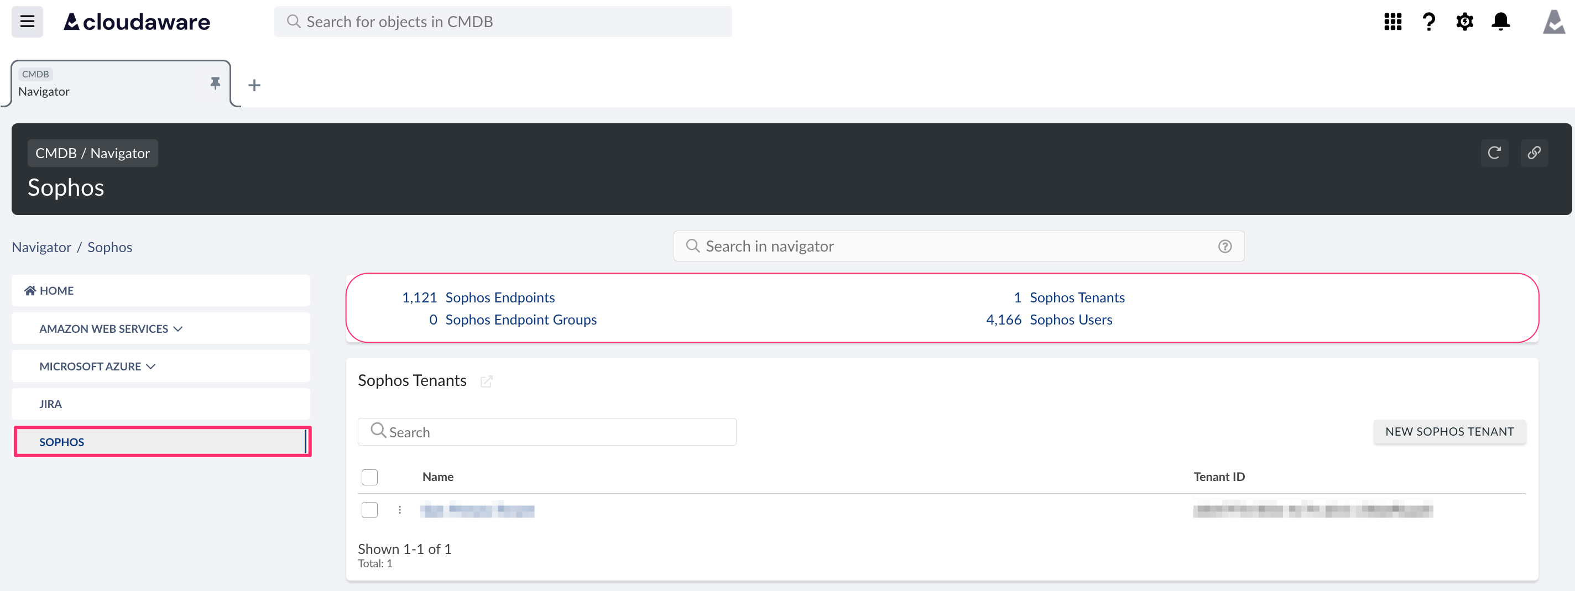1575x591 pixels.
Task: Open the user profile avatar
Action: [1553, 22]
